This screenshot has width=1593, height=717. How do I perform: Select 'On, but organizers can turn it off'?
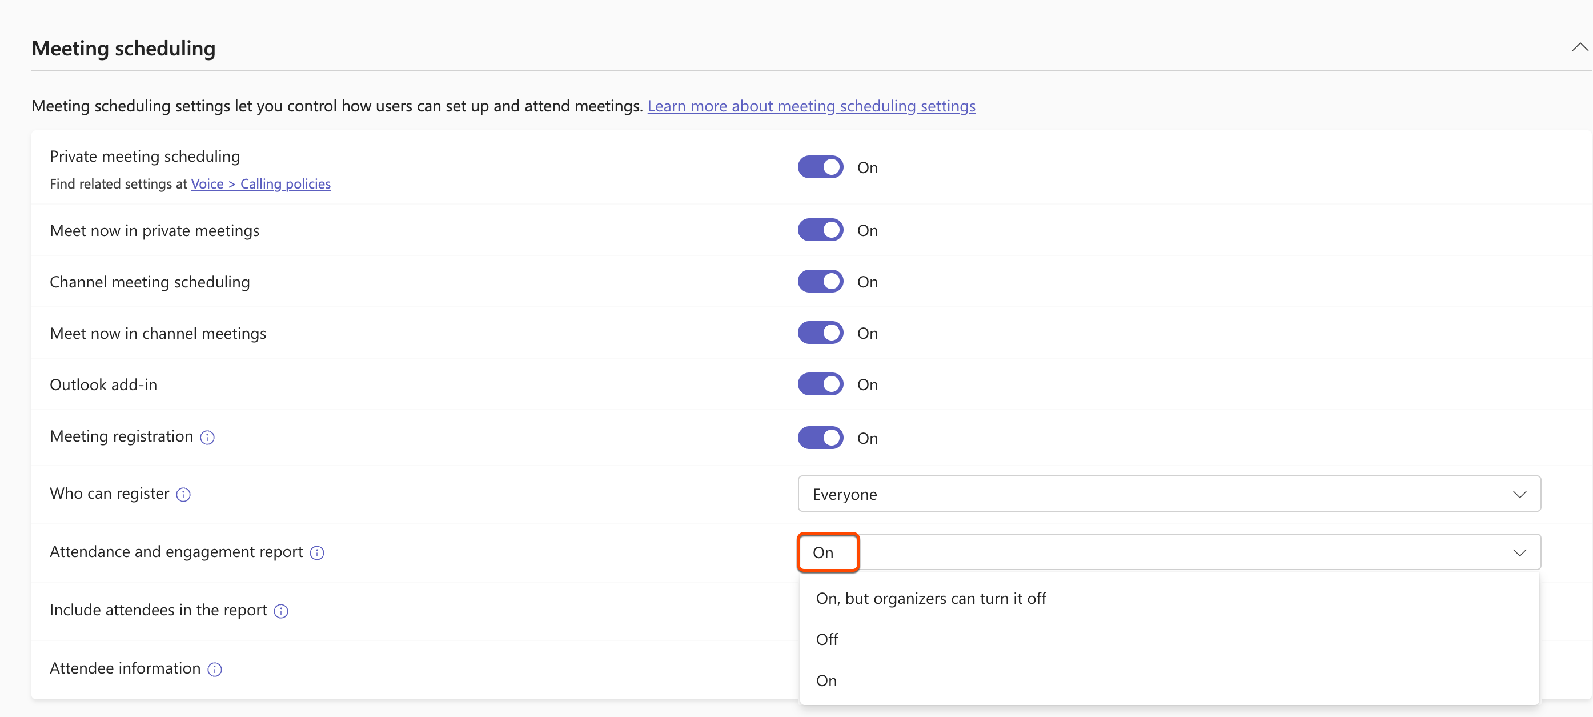[930, 598]
